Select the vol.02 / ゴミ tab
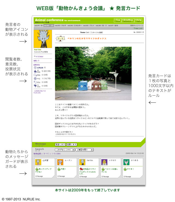 coord(49,25)
